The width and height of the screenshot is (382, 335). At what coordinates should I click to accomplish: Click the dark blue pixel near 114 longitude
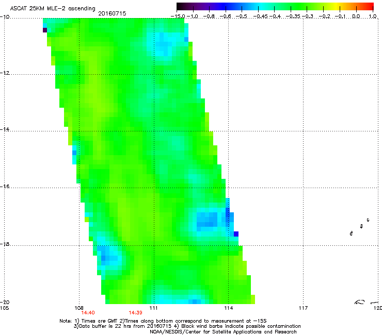236,234
